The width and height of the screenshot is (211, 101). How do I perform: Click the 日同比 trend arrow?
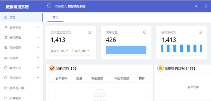pyautogui.click(x=88, y=51)
